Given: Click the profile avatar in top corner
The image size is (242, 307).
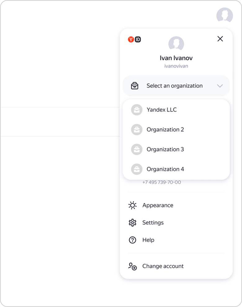Looking at the screenshot, I should (x=225, y=15).
